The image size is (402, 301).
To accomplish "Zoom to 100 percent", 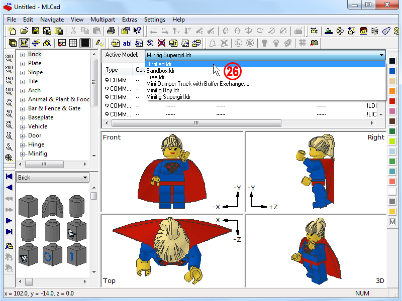I will coord(9,91).
